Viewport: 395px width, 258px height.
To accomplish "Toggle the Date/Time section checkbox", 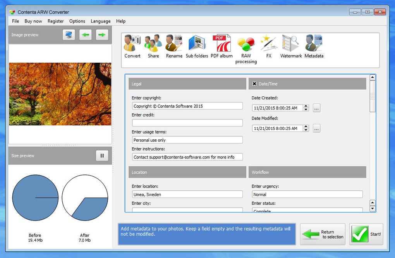I will tap(254, 84).
